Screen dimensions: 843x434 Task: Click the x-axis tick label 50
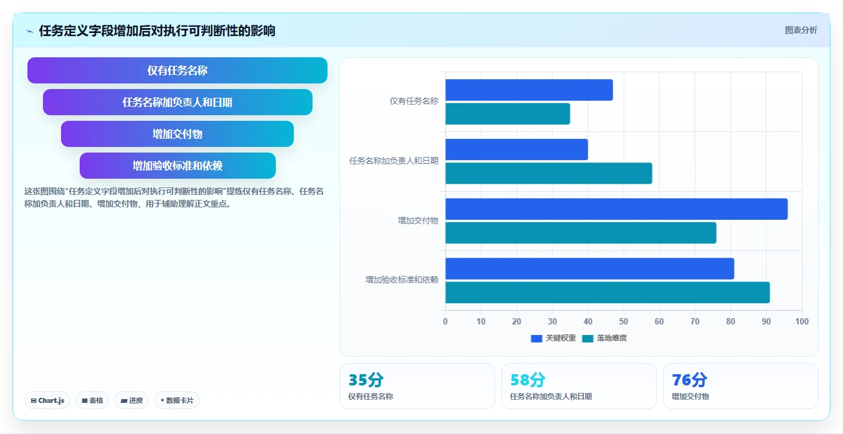pyautogui.click(x=624, y=321)
